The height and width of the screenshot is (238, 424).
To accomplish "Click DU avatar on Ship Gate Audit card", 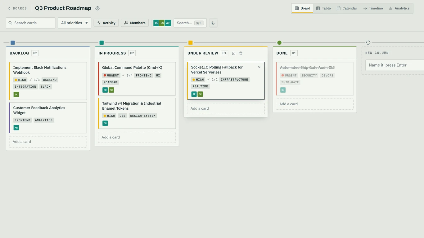I will click(283, 90).
